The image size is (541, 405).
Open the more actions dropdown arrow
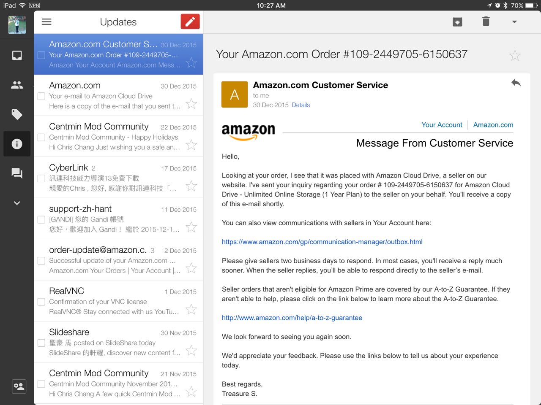tap(514, 22)
